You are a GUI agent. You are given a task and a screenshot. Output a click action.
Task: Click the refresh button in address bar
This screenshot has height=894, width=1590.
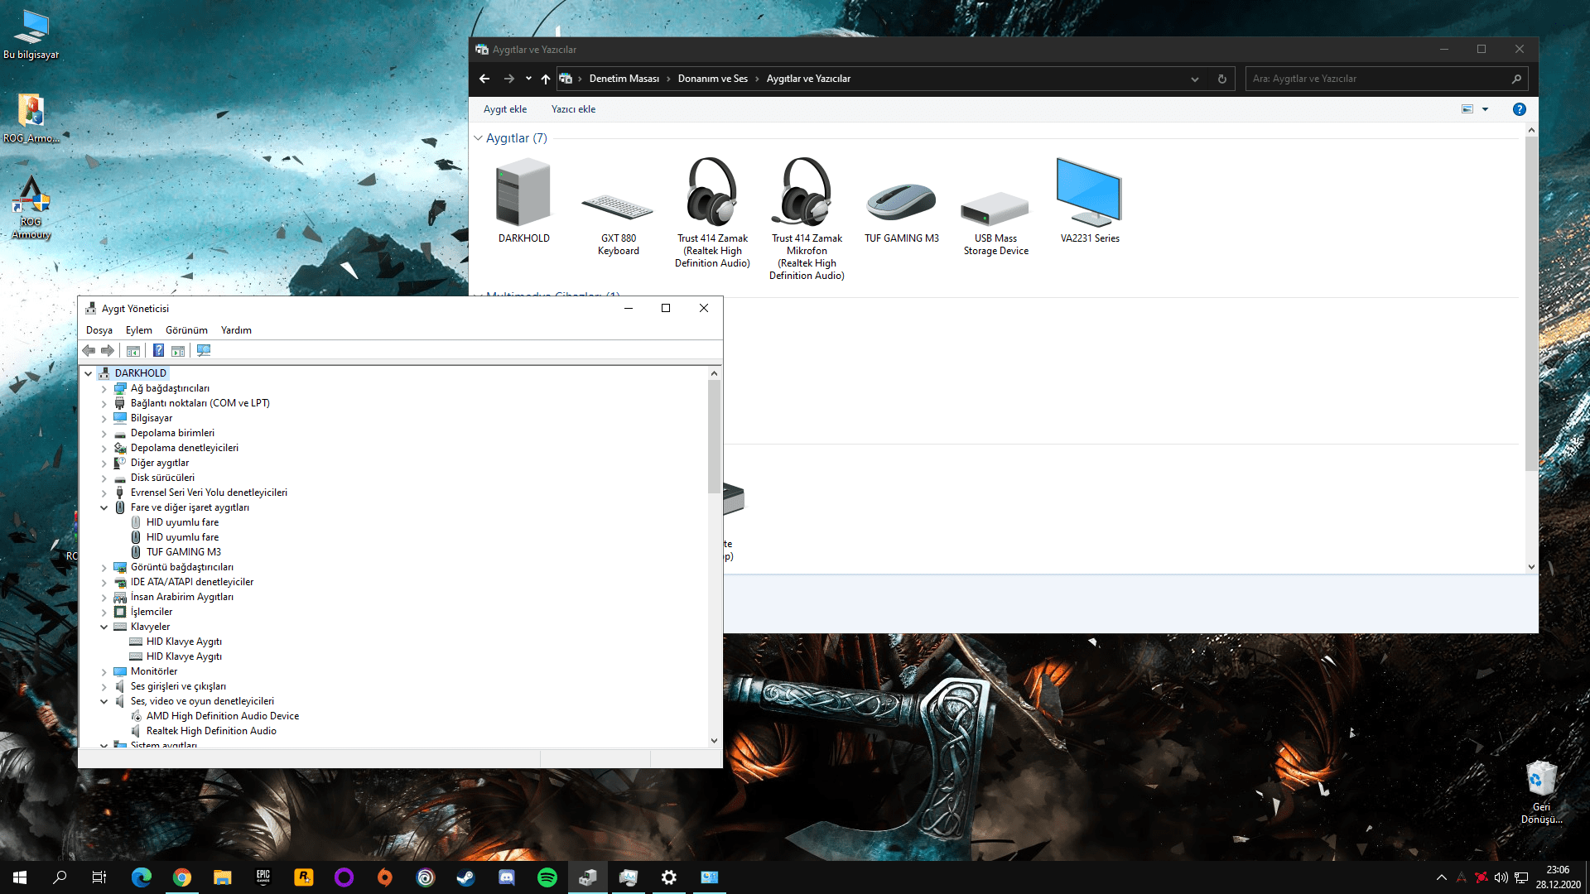point(1221,79)
